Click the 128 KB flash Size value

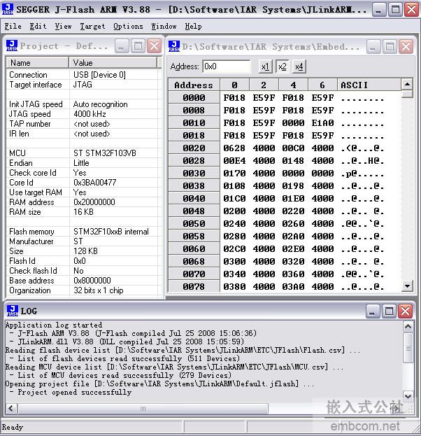point(85,251)
